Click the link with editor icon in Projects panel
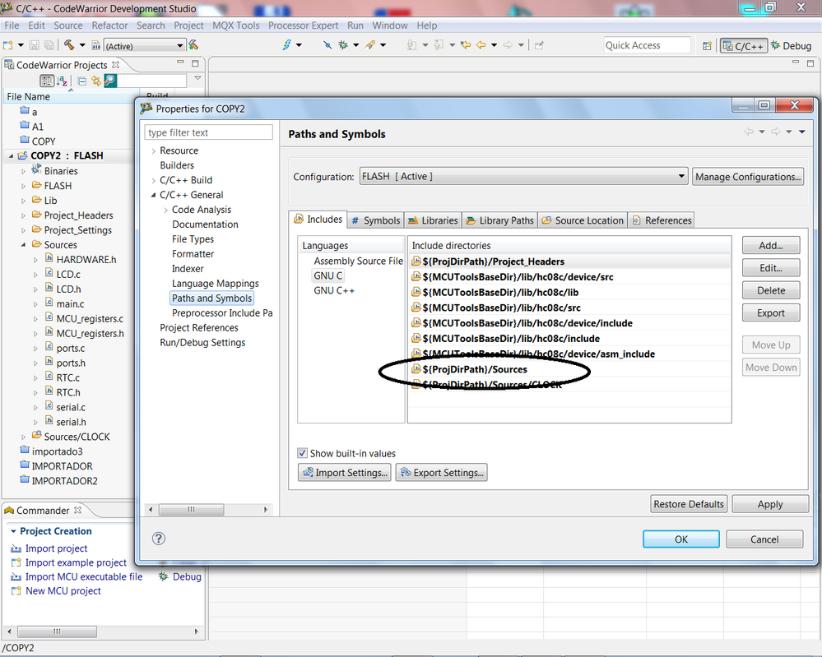 (96, 81)
